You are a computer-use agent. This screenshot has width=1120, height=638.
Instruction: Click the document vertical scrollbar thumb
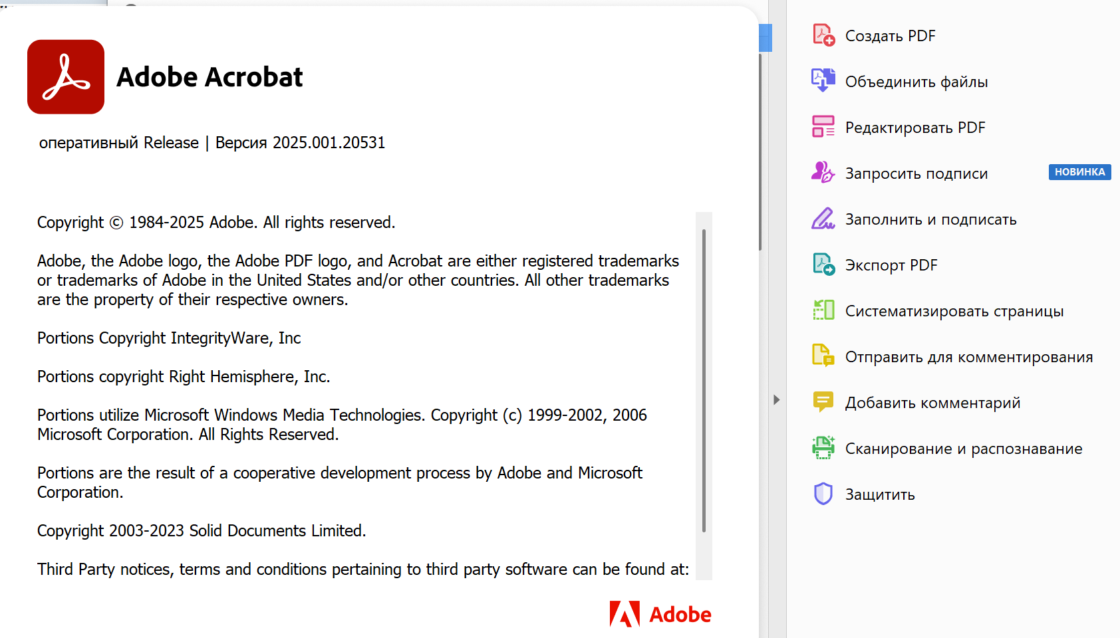tap(760, 152)
